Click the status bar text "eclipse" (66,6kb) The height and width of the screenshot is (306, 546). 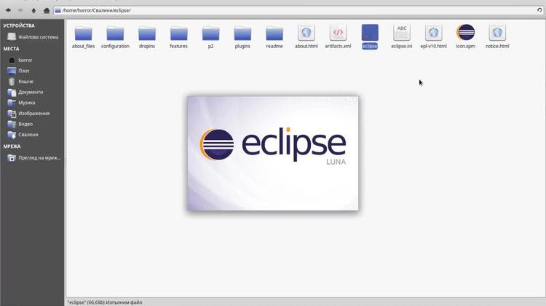coord(105,302)
